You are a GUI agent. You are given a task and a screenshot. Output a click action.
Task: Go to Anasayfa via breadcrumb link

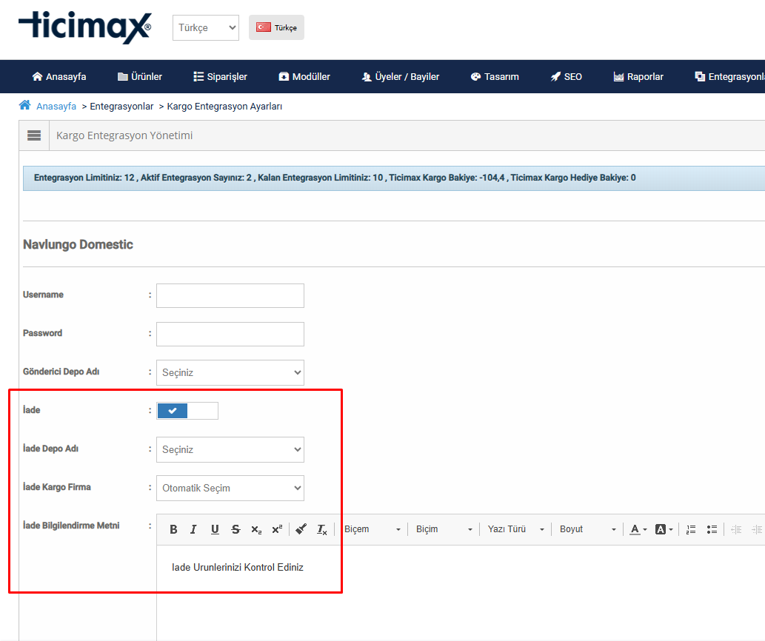pos(56,106)
